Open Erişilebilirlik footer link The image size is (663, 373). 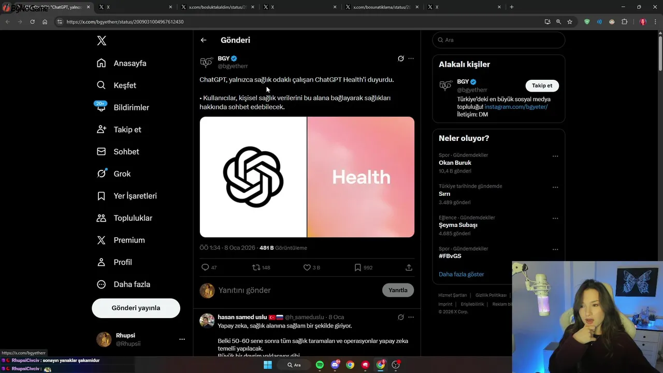[x=472, y=304]
